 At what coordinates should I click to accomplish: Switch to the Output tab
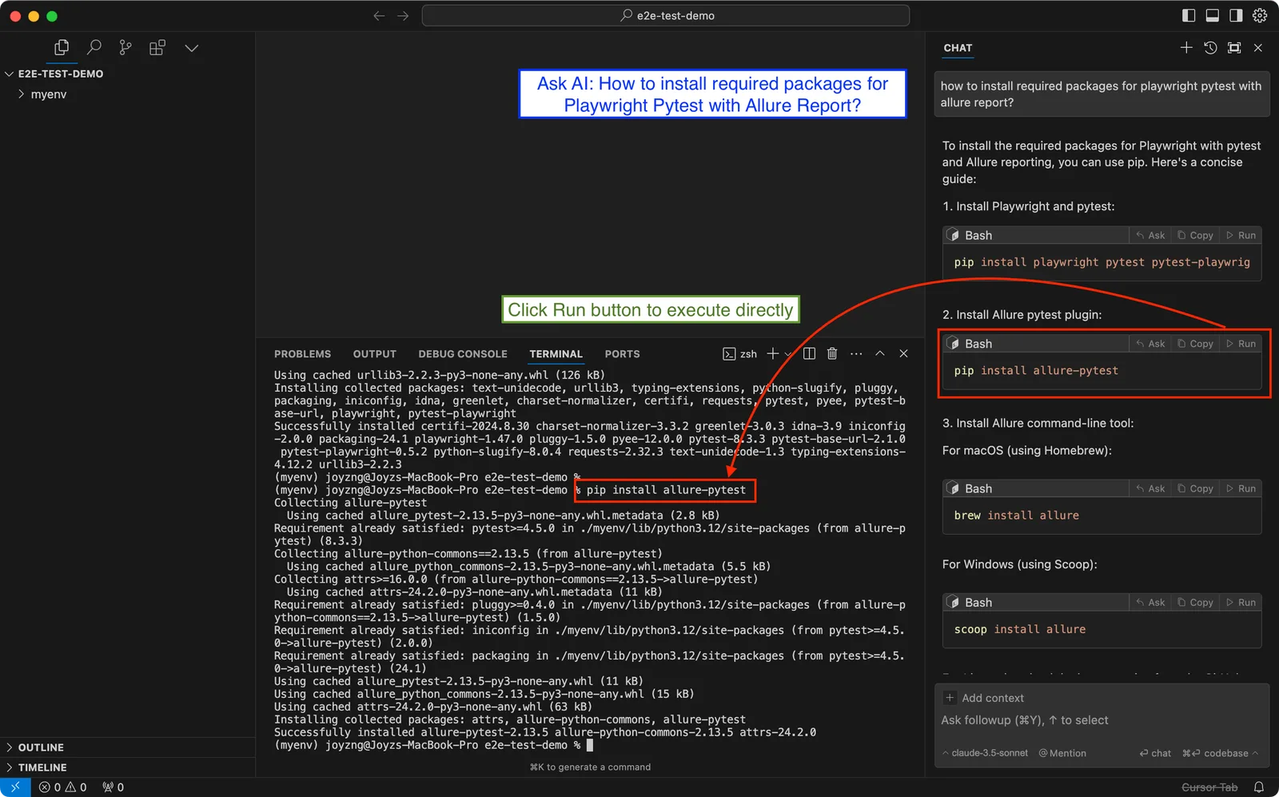[x=375, y=354]
